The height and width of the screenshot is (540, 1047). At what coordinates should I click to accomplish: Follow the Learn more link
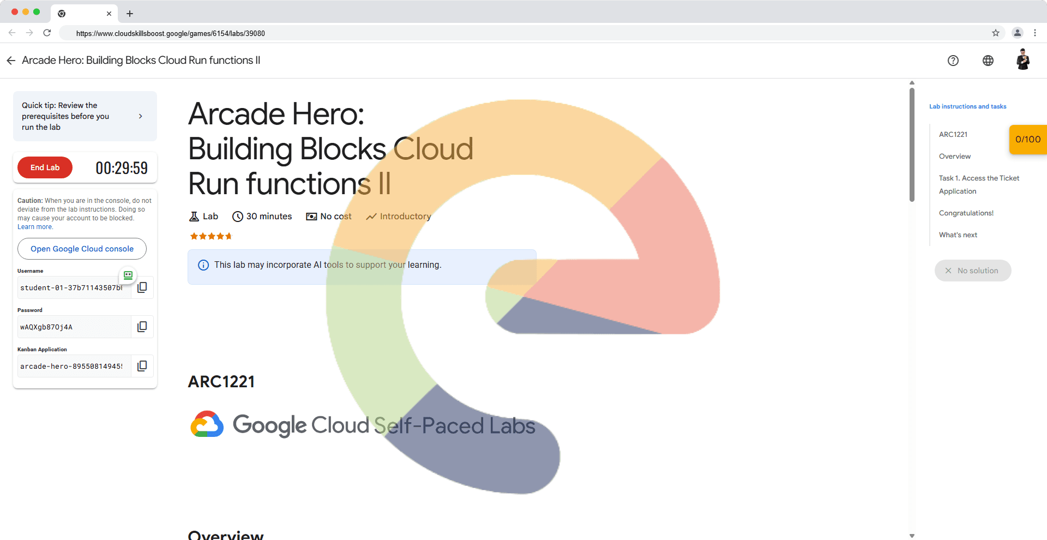pos(35,227)
